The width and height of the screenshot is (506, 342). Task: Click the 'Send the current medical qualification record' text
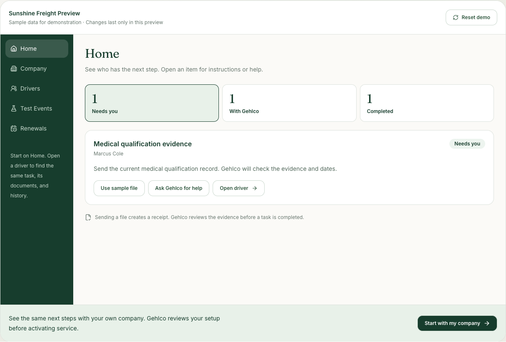click(x=215, y=169)
